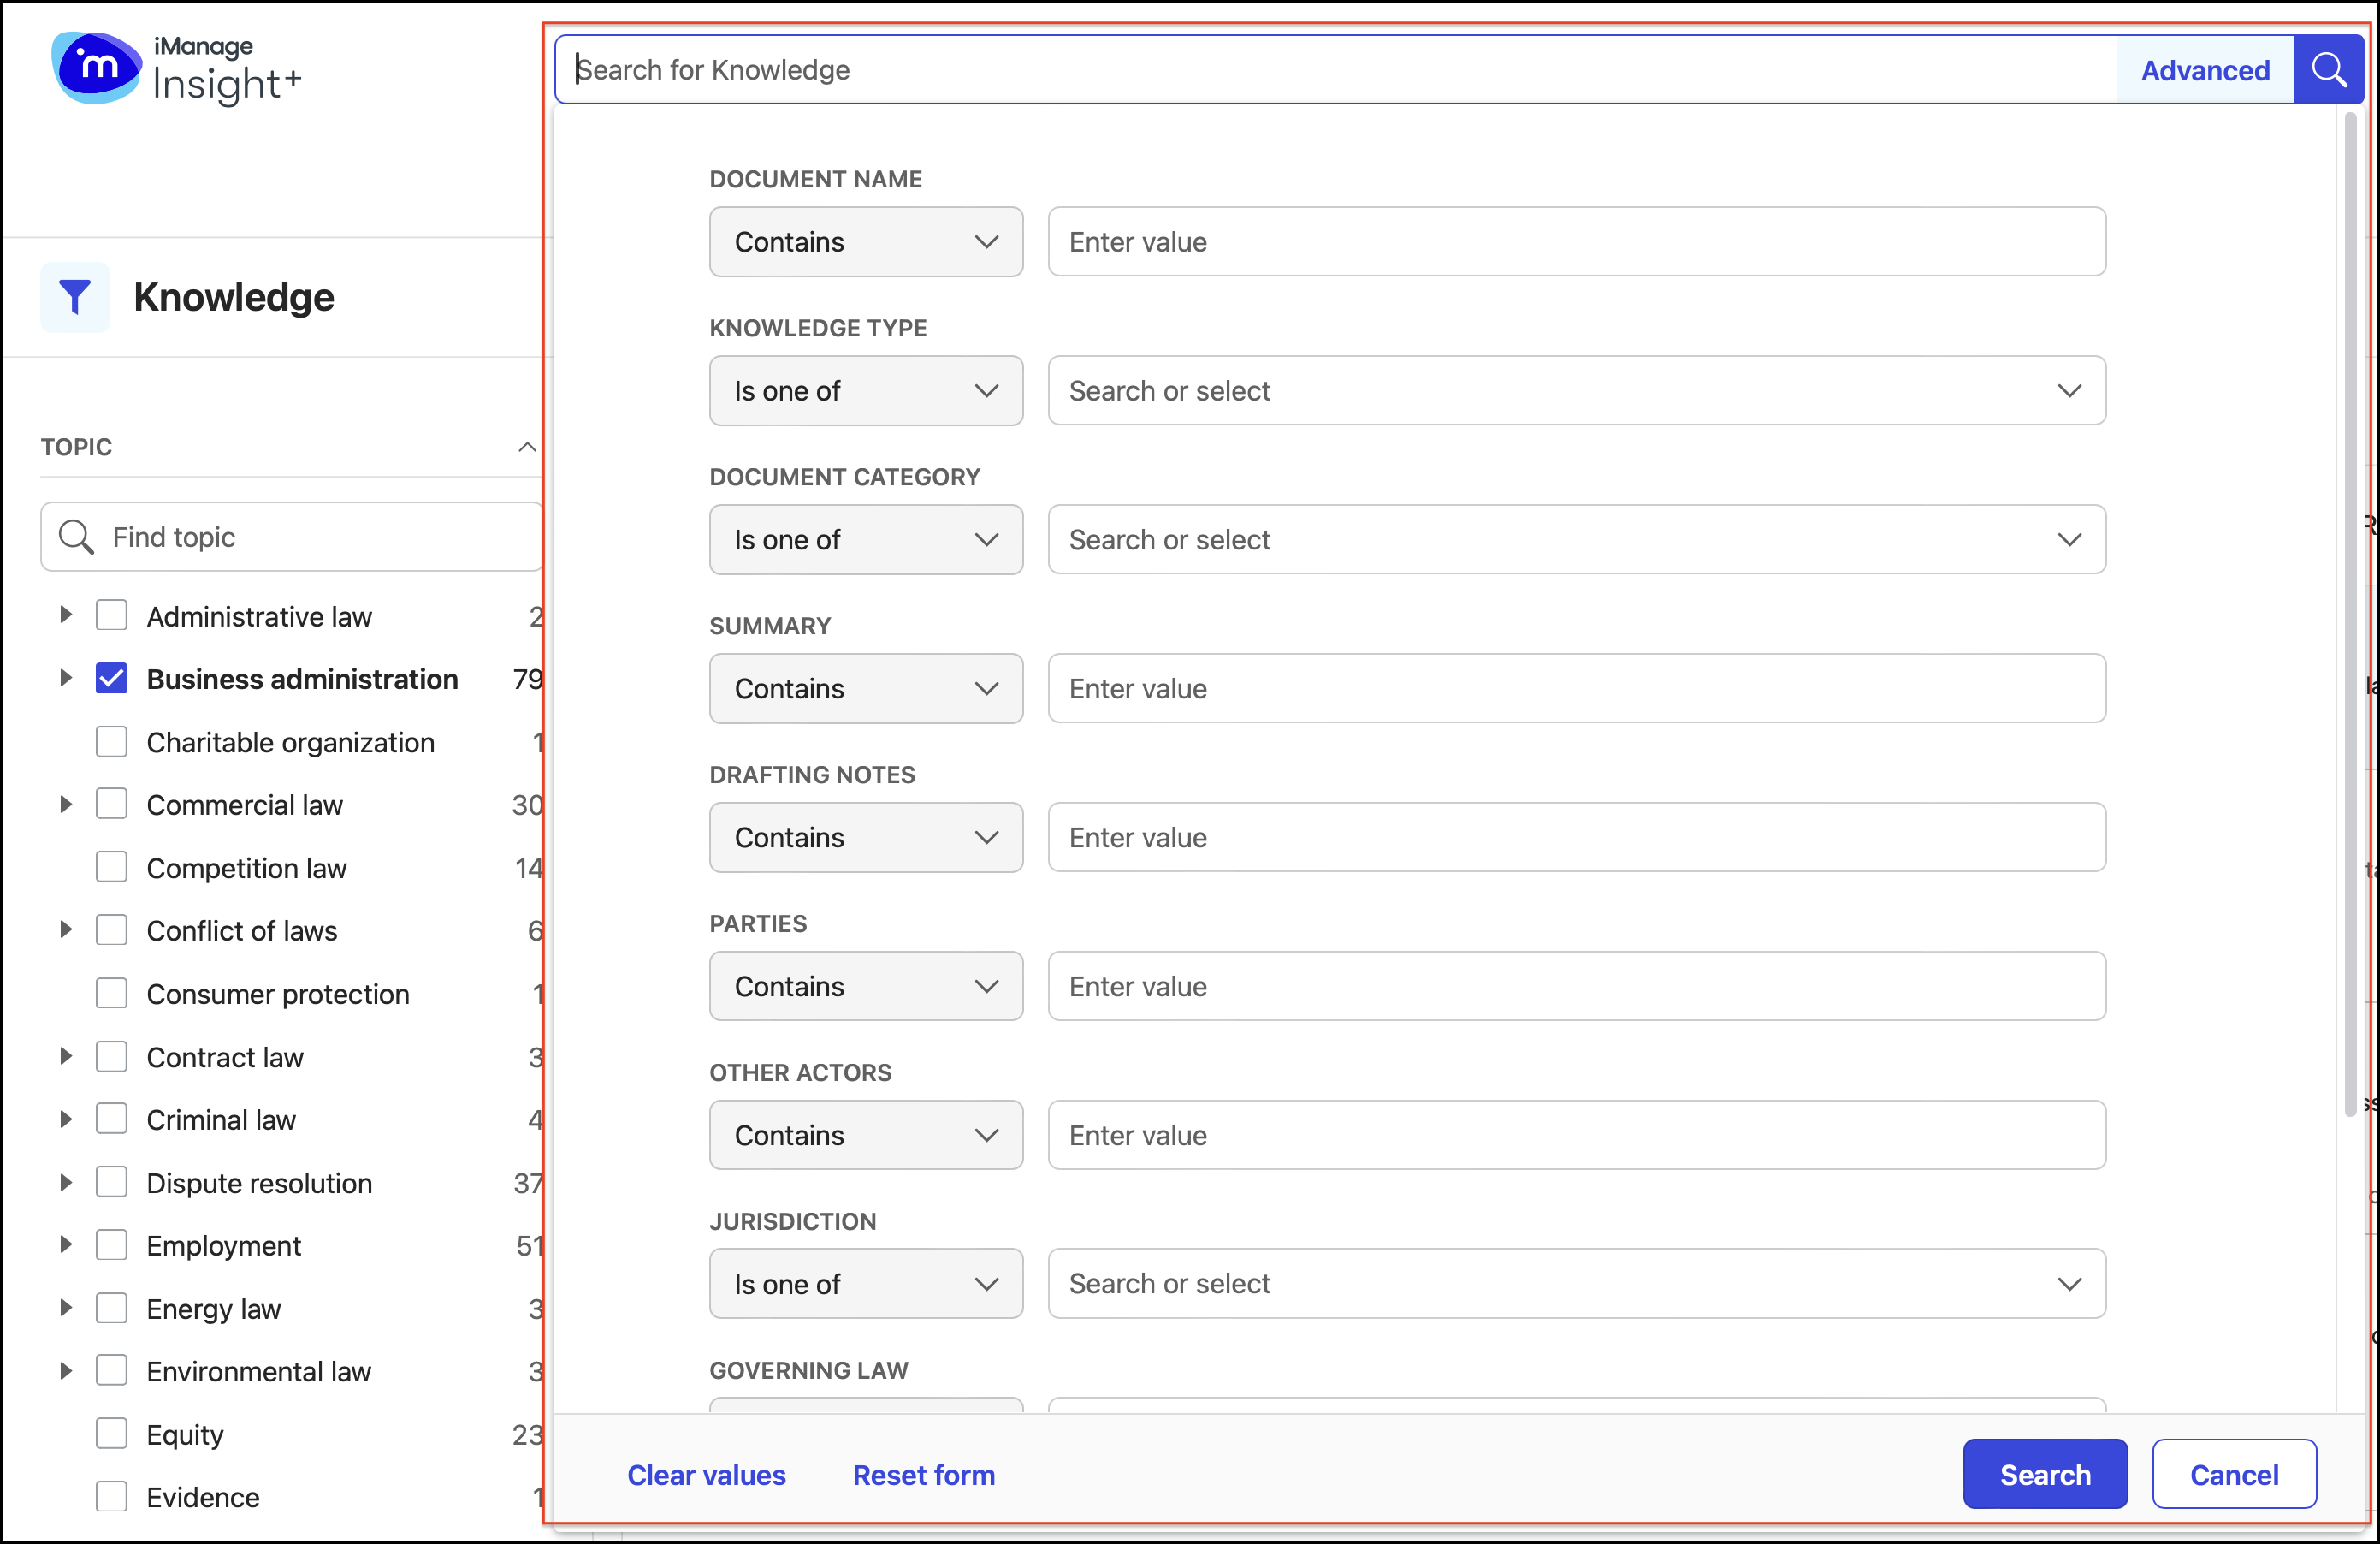
Task: Check the Competition law checkbox
Action: (111, 868)
